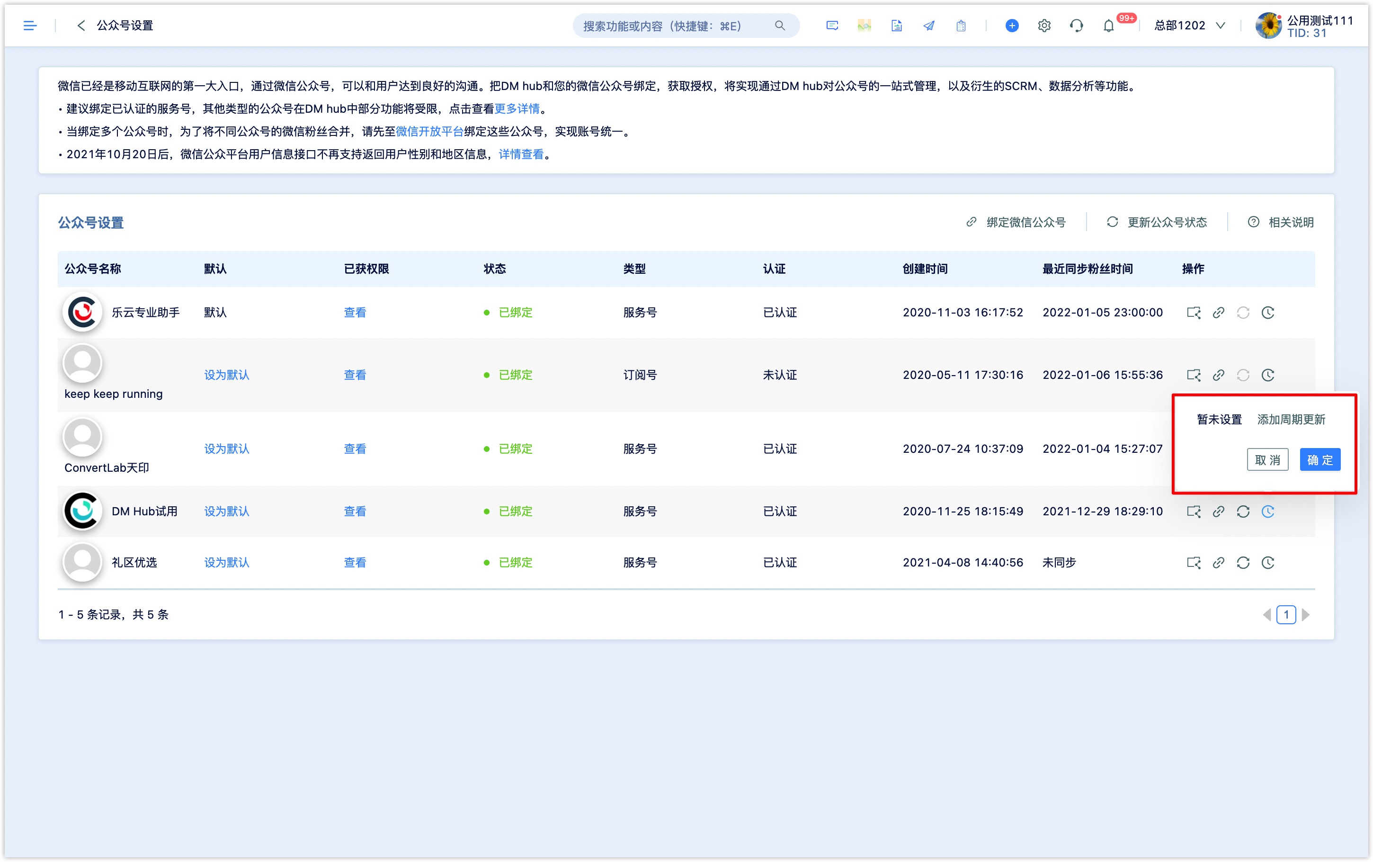1373x862 pixels.
Task: Click the 订阅号 type cell
Action: point(640,375)
